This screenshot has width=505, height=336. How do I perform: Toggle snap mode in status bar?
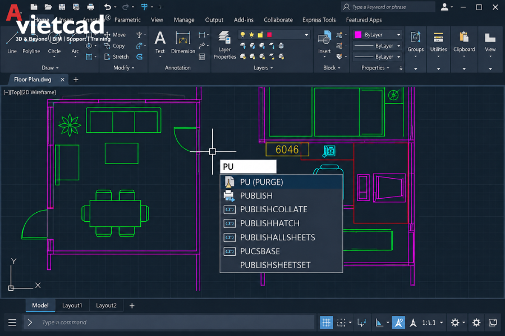coord(341,322)
